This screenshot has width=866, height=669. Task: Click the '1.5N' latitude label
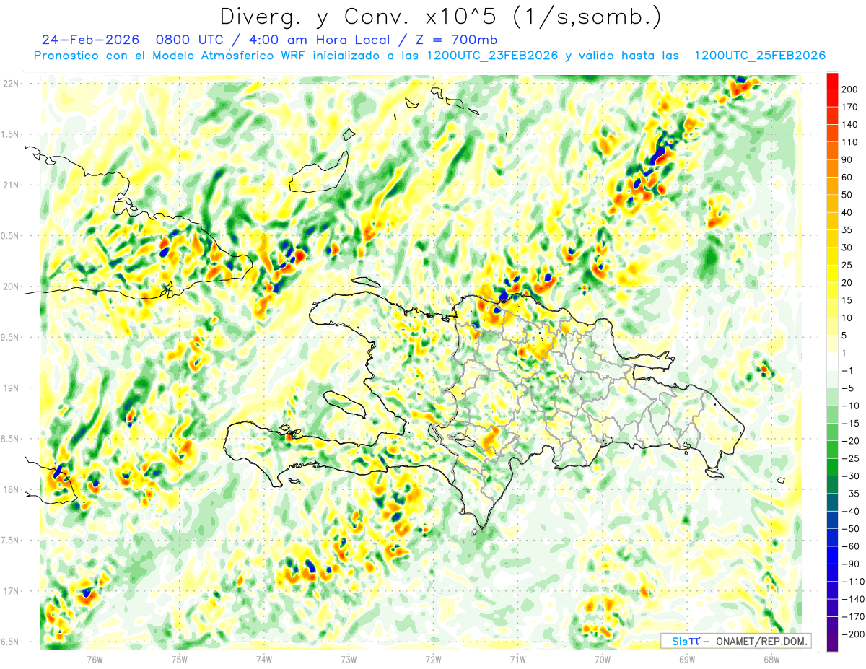click(x=11, y=134)
